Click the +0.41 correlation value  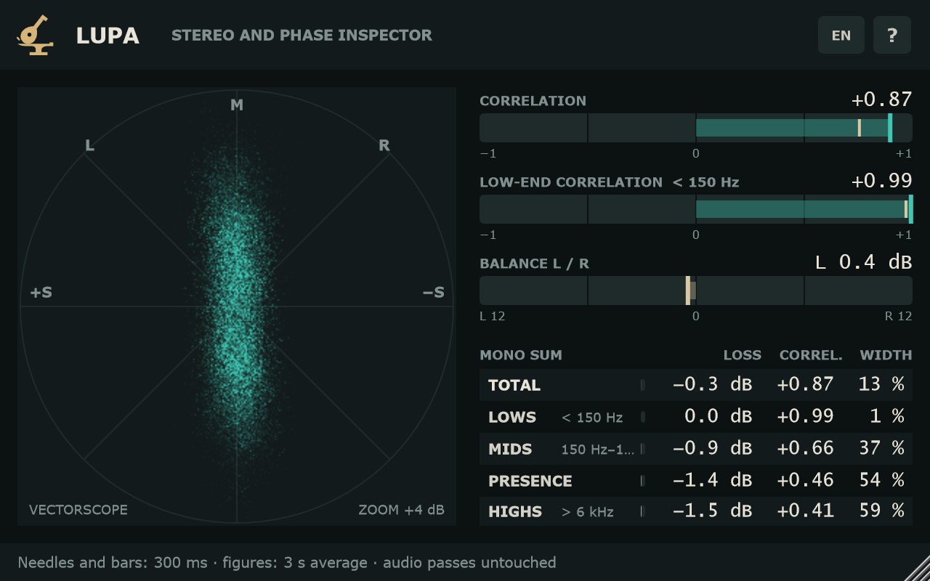pyautogui.click(x=805, y=511)
